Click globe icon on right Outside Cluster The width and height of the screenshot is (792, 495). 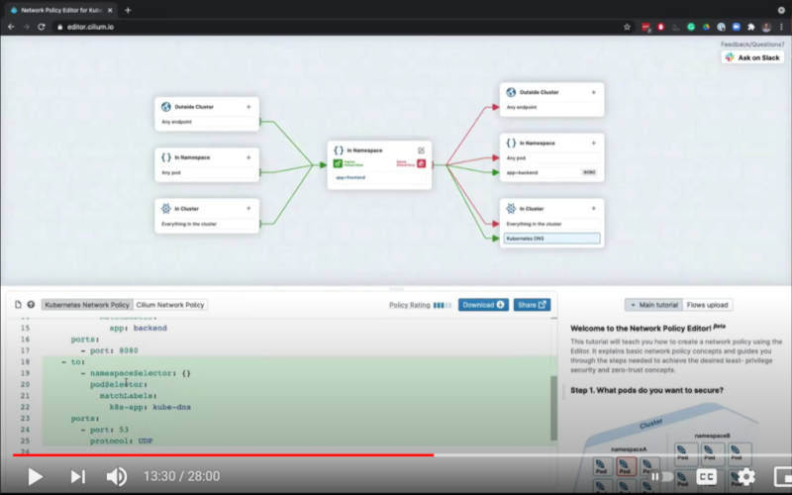(511, 92)
